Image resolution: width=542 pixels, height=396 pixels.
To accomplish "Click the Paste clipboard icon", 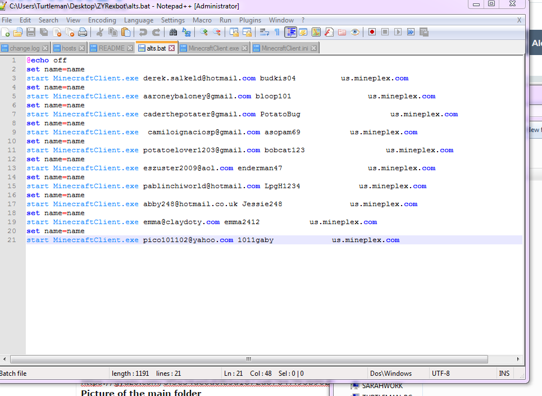I will [126, 33].
